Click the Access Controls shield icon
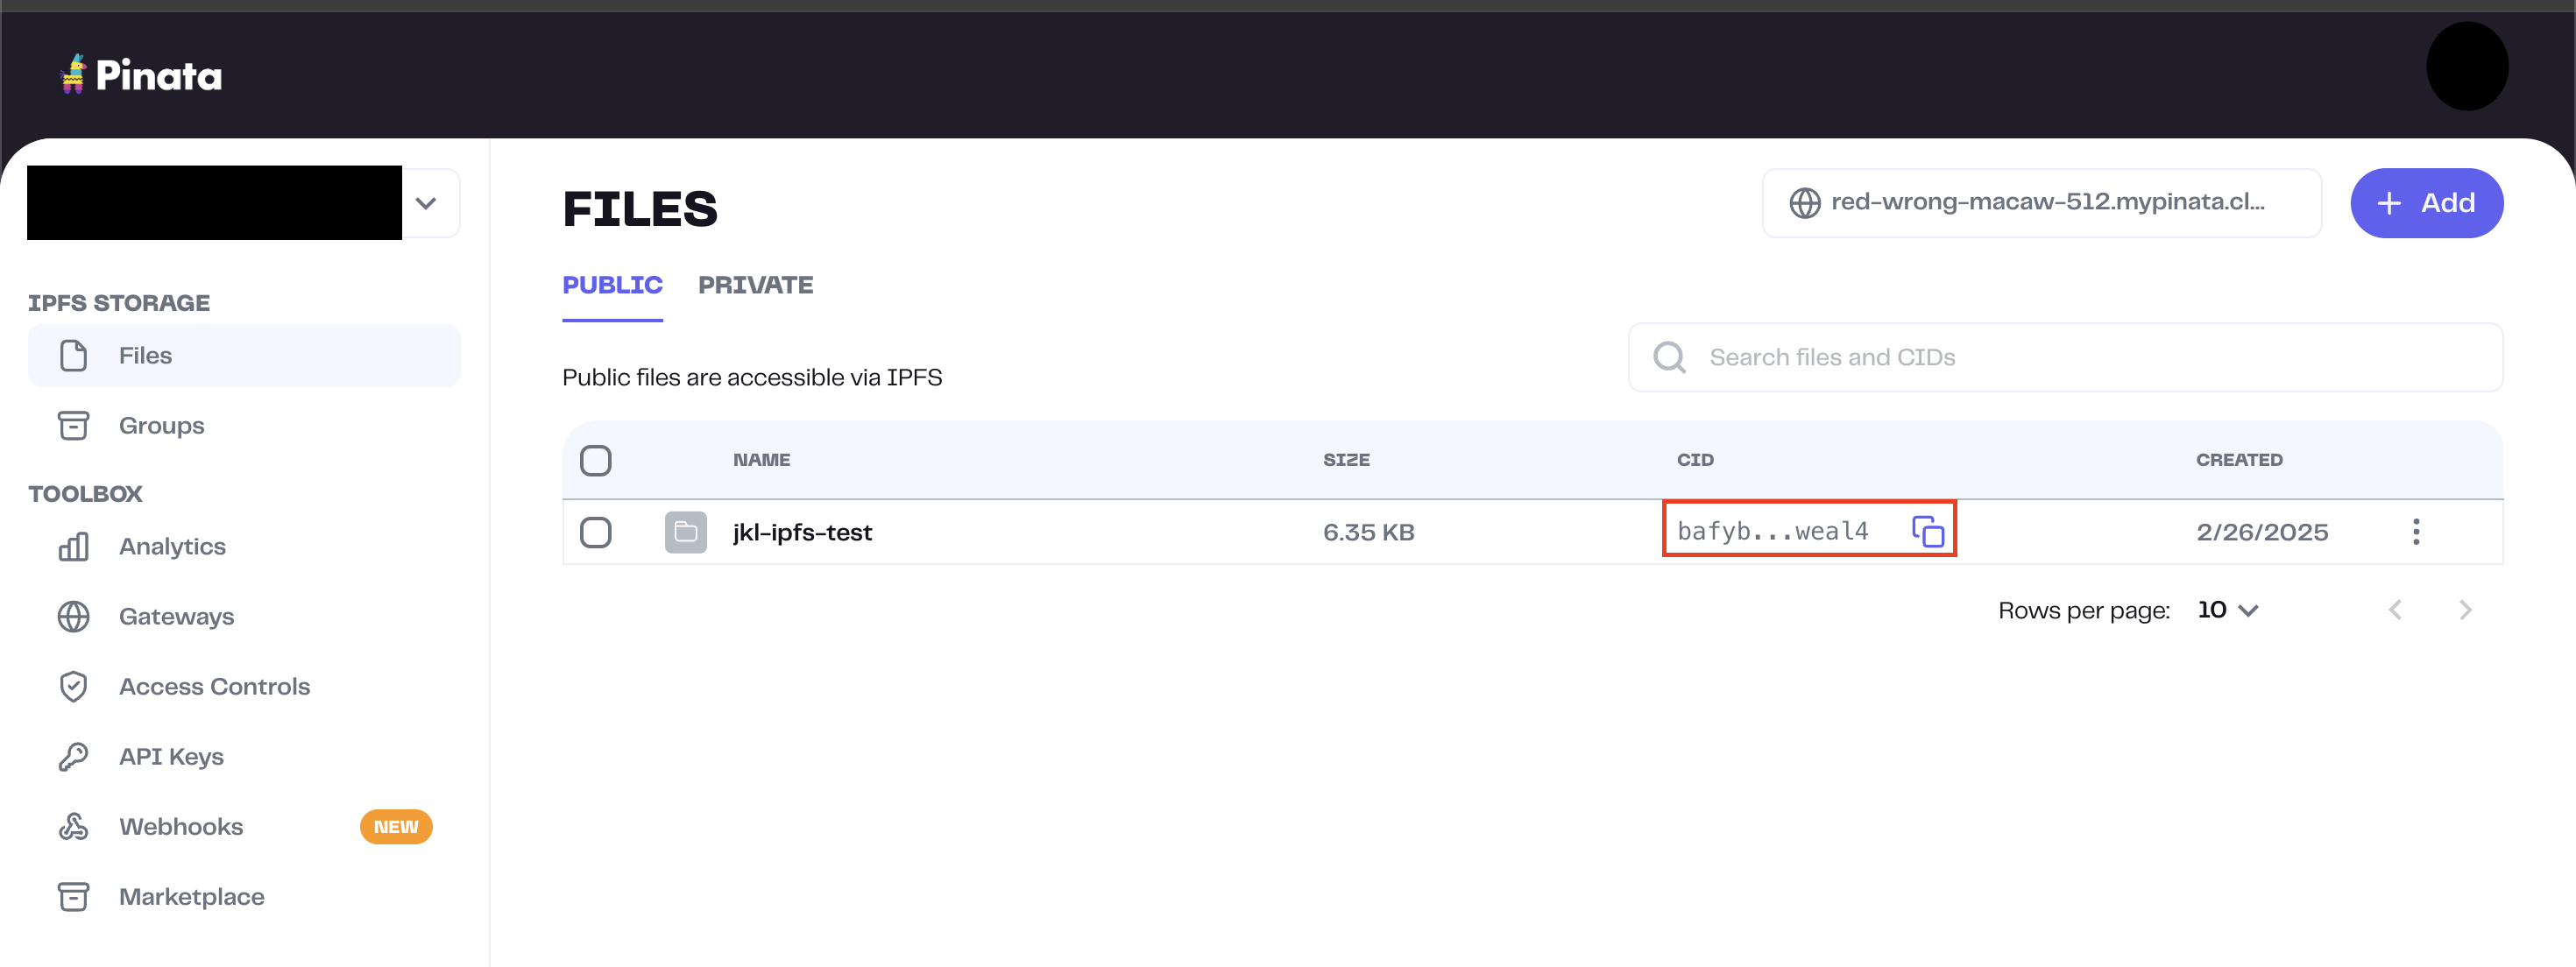The image size is (2576, 967). click(73, 686)
